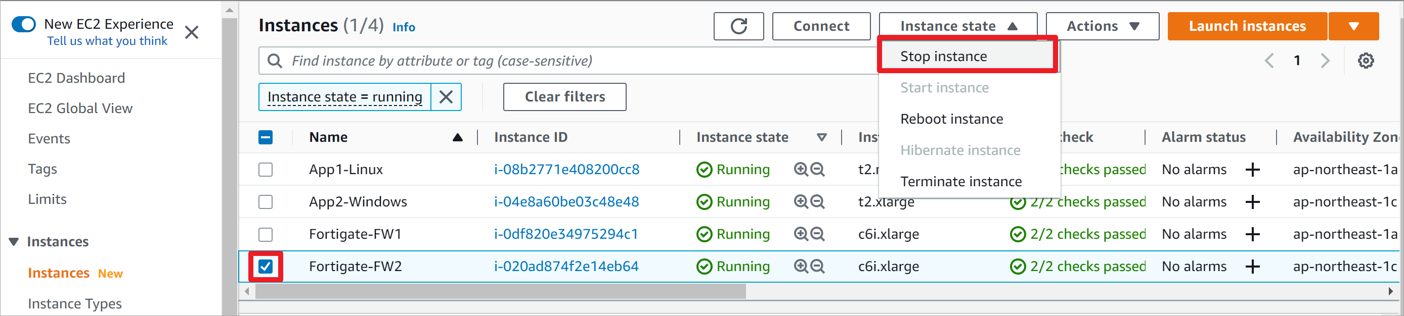
Task: Click the refresh instances icon button
Action: (x=738, y=26)
